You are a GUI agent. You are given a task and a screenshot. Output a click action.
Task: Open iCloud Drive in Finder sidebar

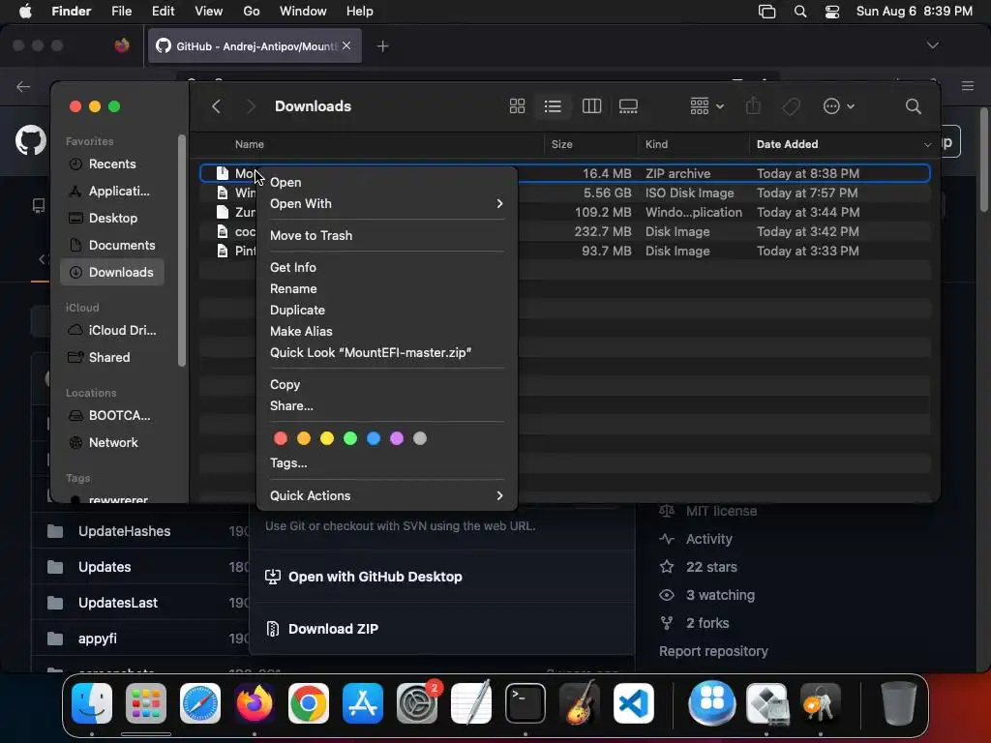(x=112, y=331)
